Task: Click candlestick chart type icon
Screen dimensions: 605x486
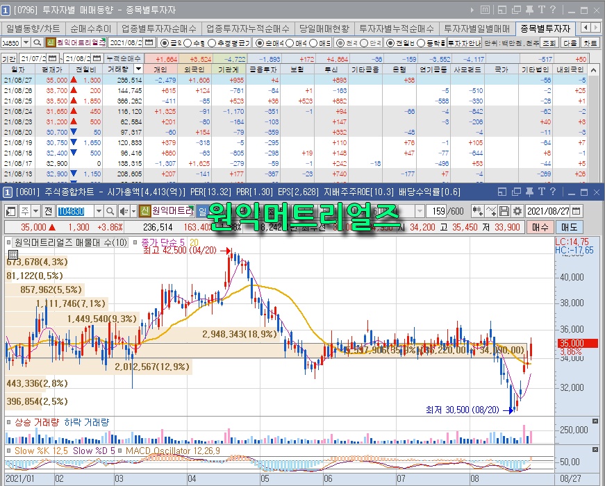Action: (477, 211)
